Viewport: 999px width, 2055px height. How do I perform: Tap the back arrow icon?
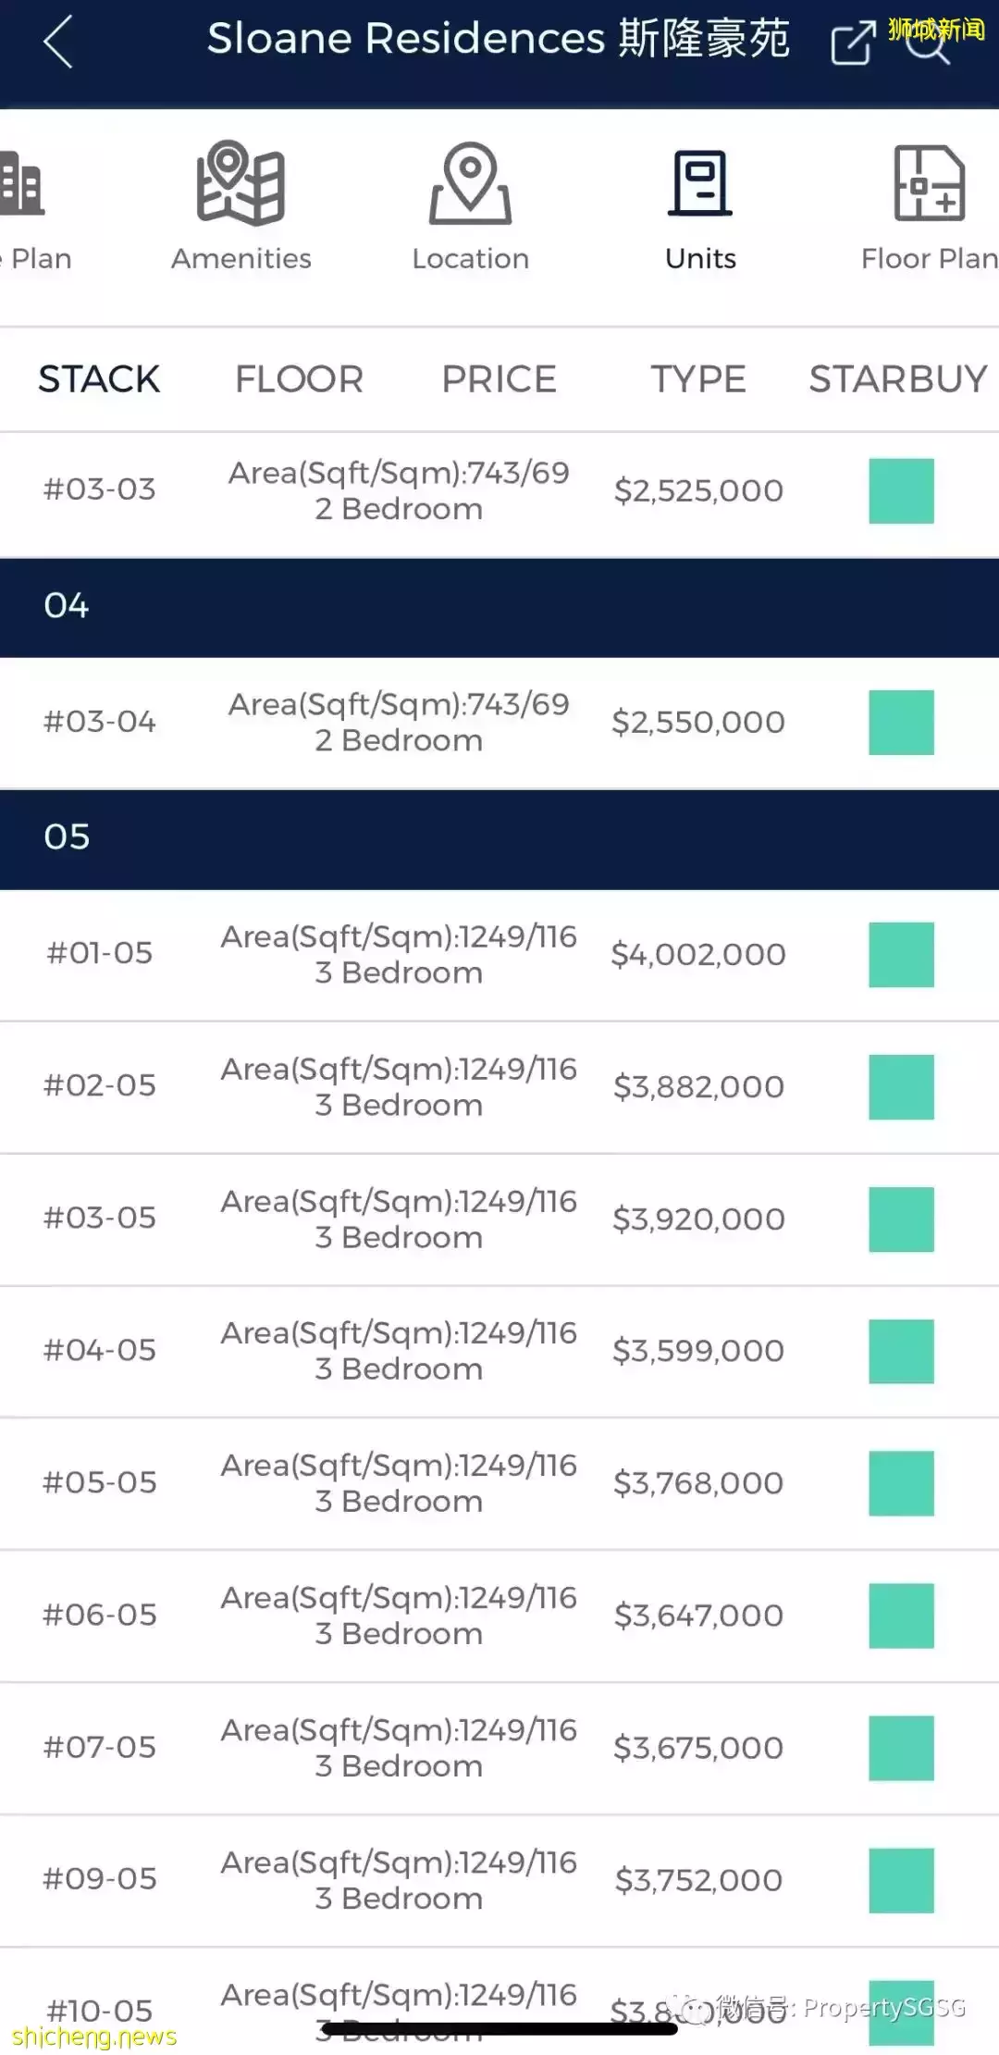click(x=57, y=42)
